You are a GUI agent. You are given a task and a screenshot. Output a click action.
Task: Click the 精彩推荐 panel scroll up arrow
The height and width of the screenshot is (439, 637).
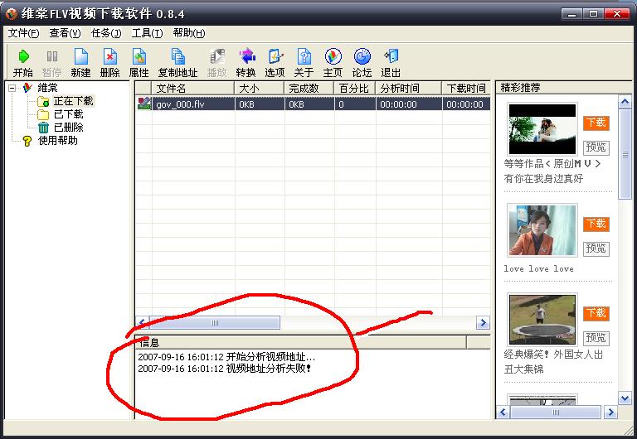pyautogui.click(x=625, y=101)
